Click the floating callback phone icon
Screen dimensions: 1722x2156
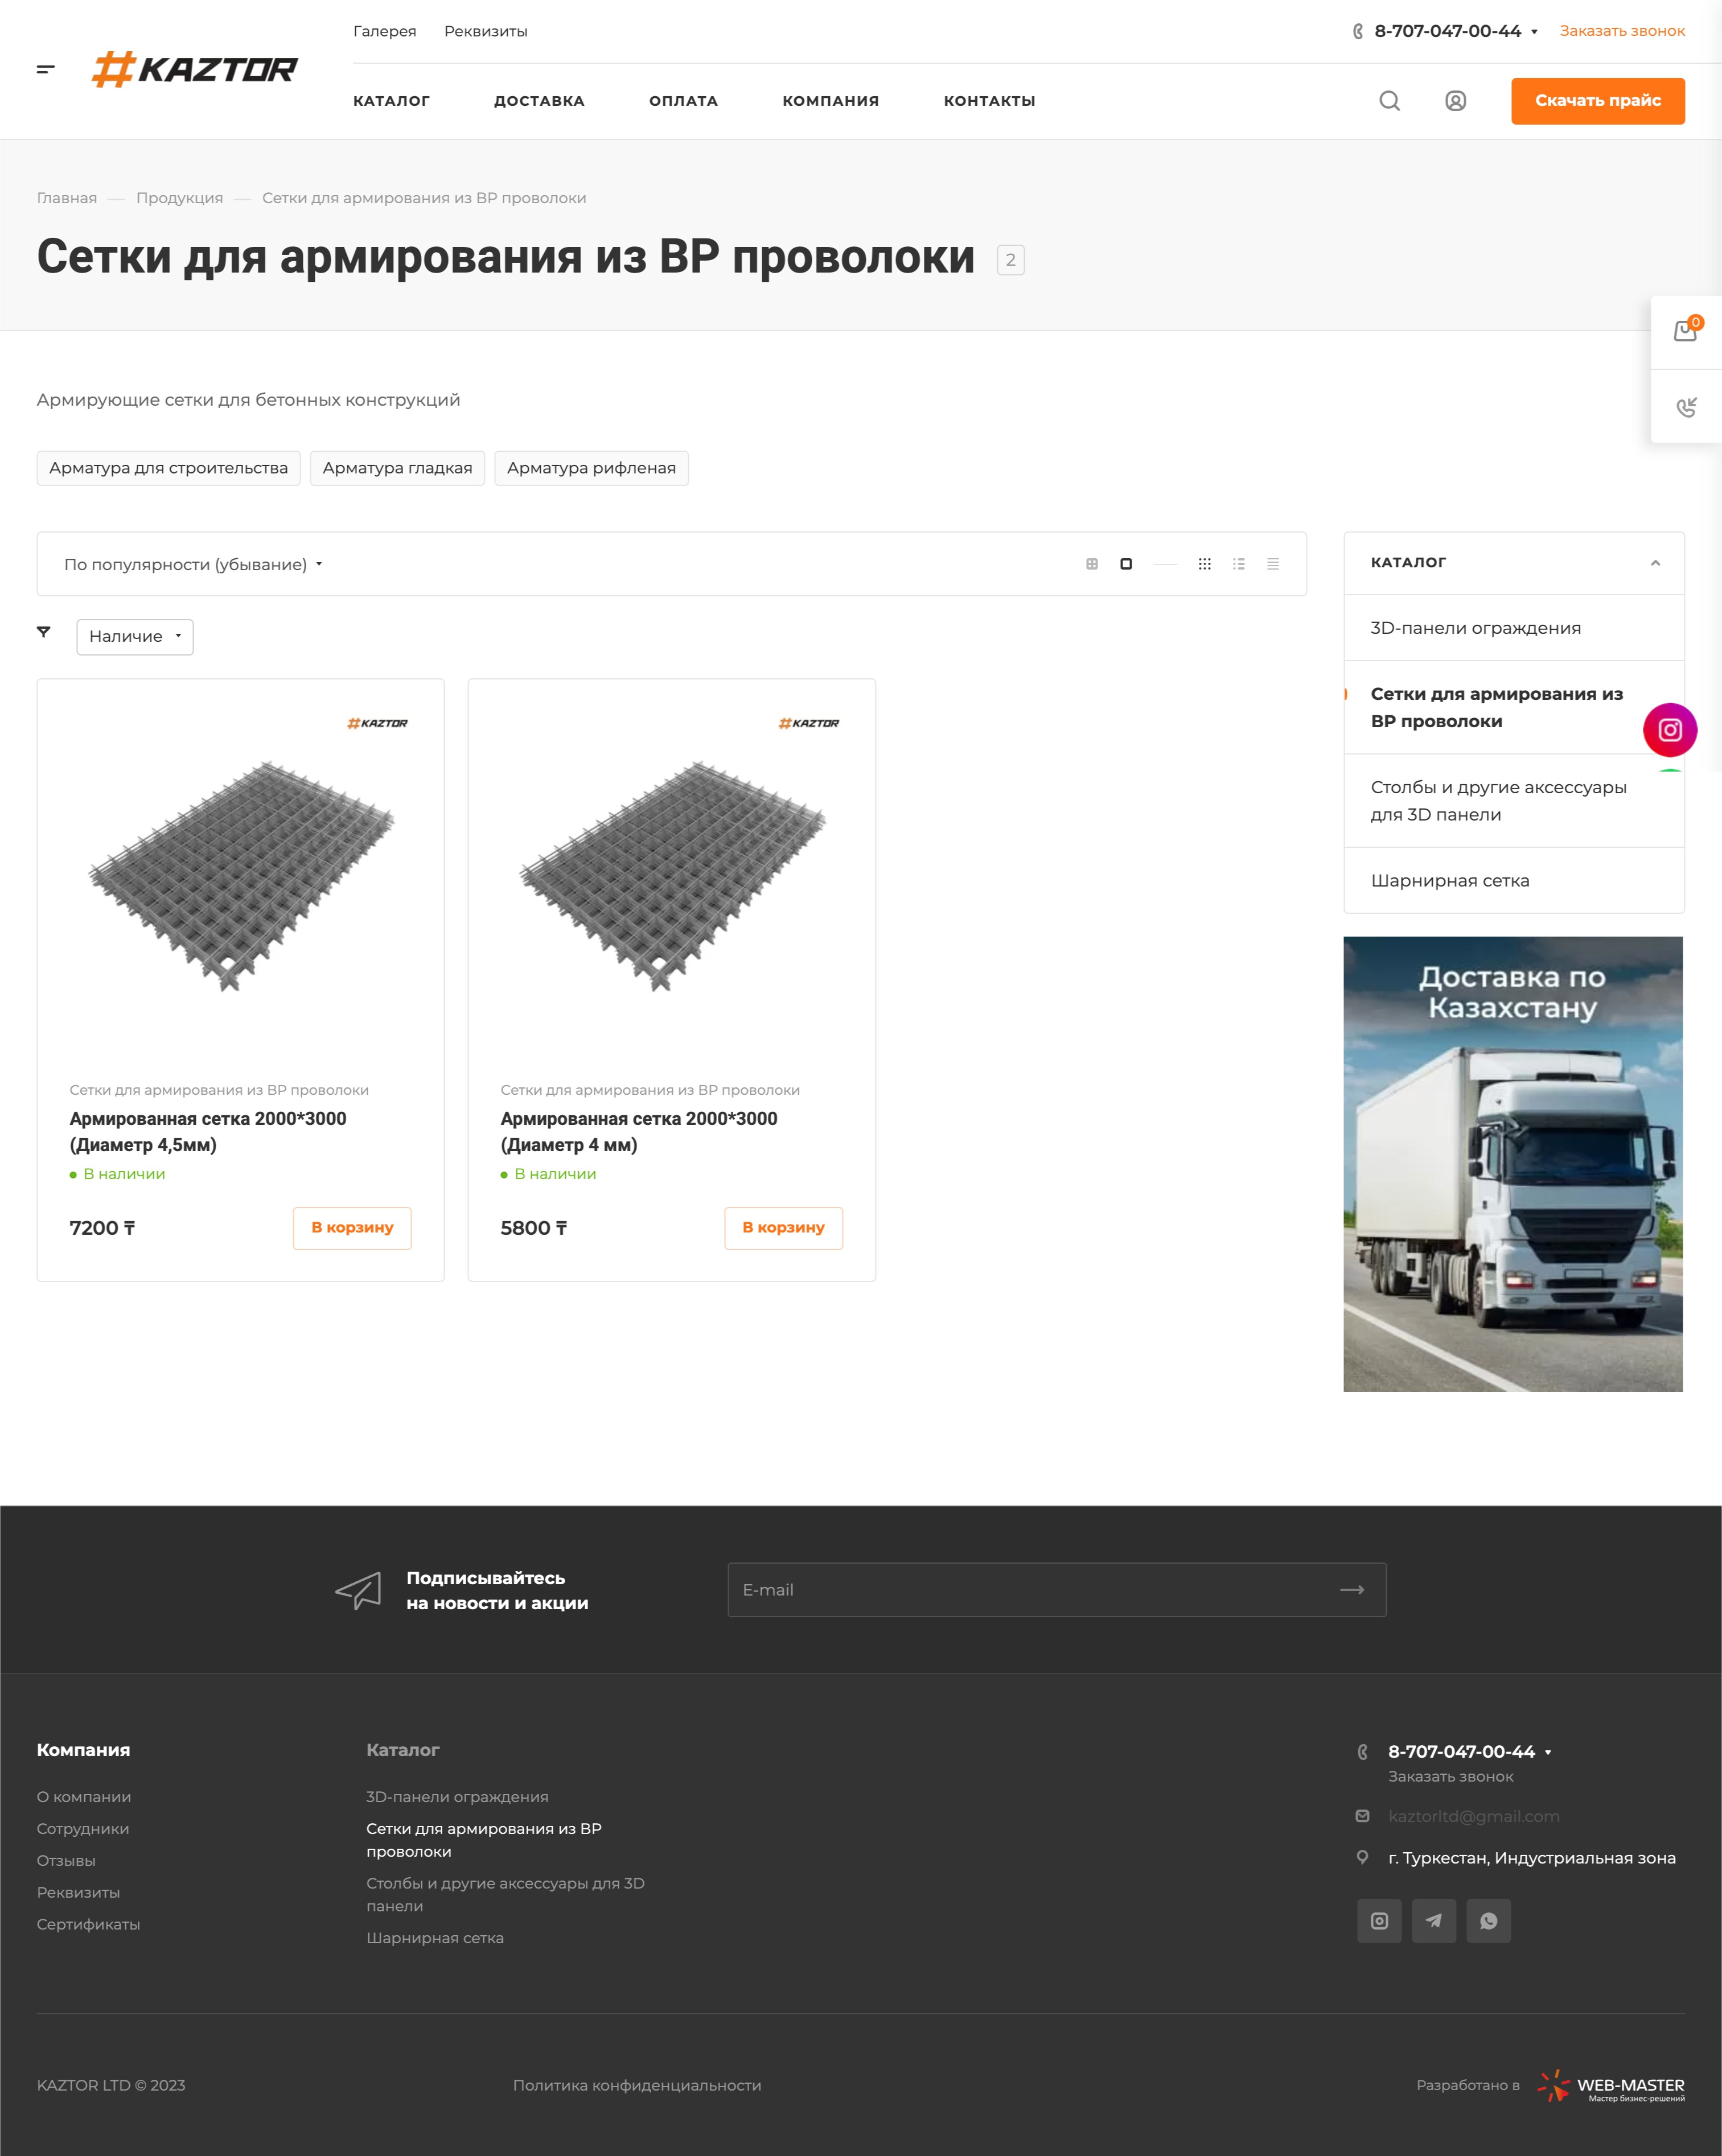coord(1685,407)
